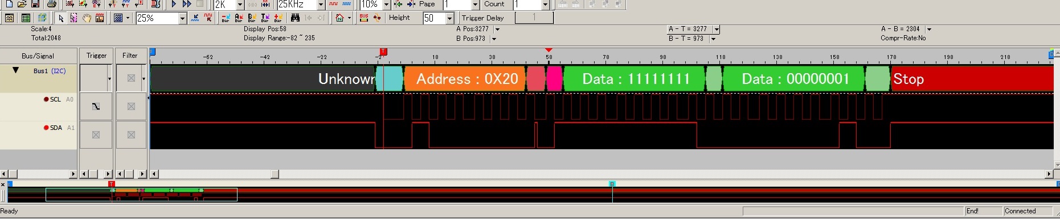This screenshot has width=1060, height=219.
Task: Click the Print icon
Action: tap(51, 4)
